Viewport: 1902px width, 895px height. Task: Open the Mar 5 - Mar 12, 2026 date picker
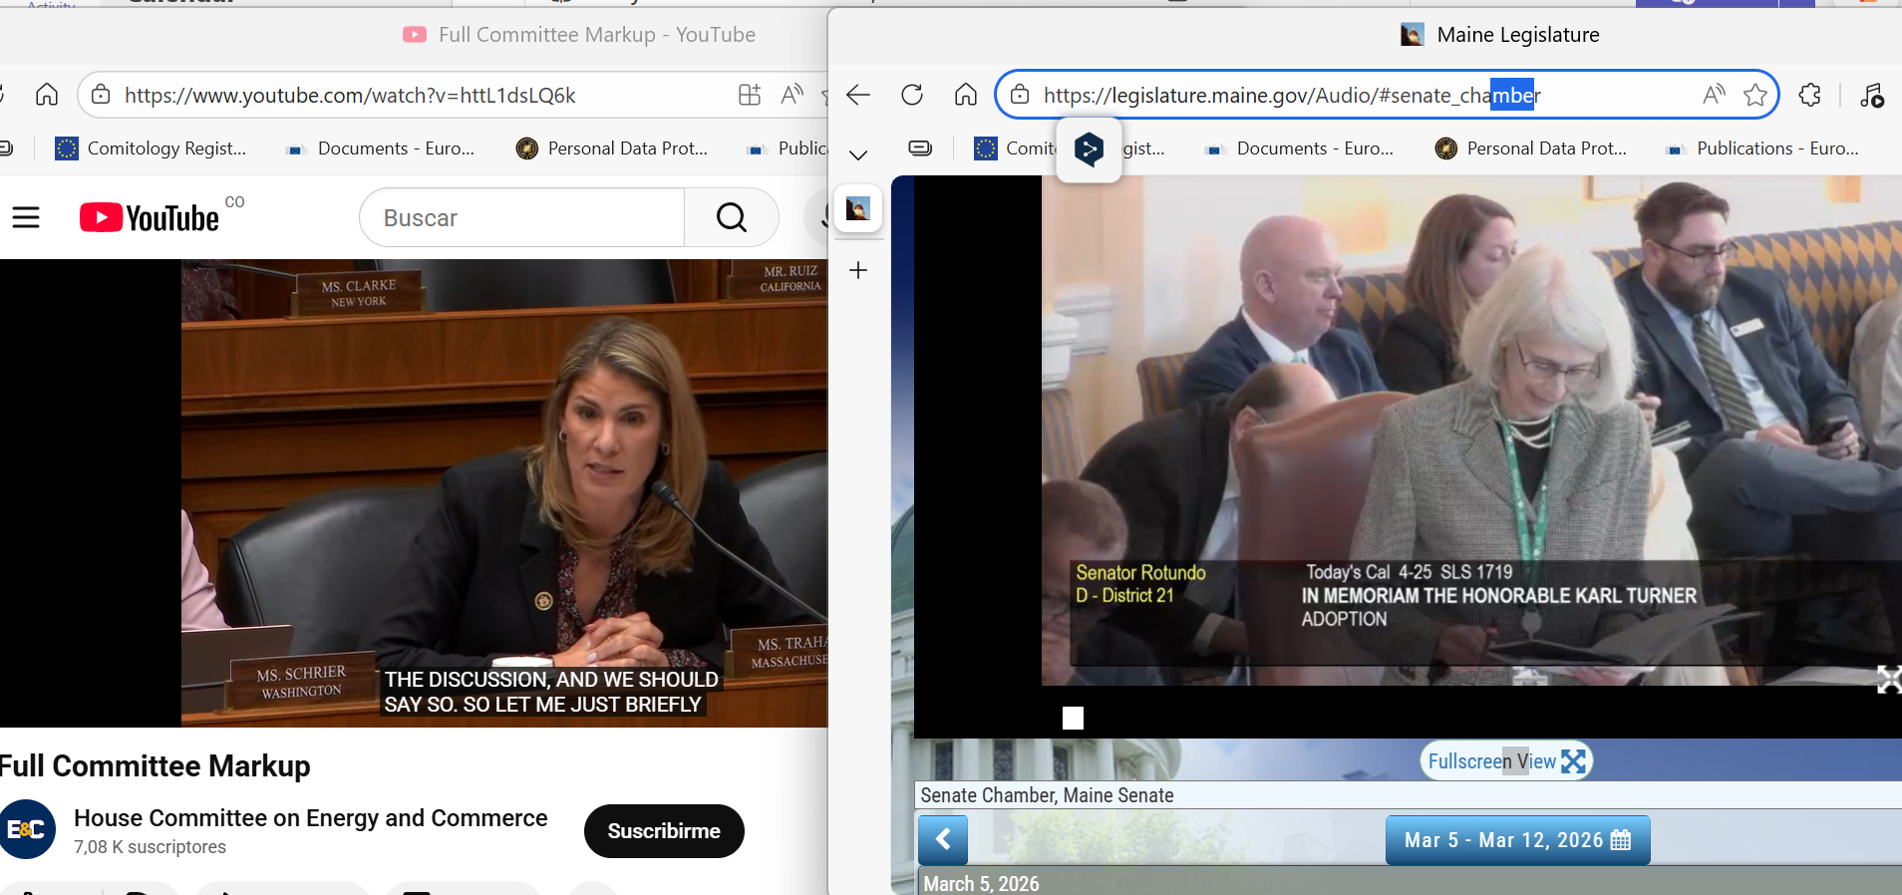1516,840
